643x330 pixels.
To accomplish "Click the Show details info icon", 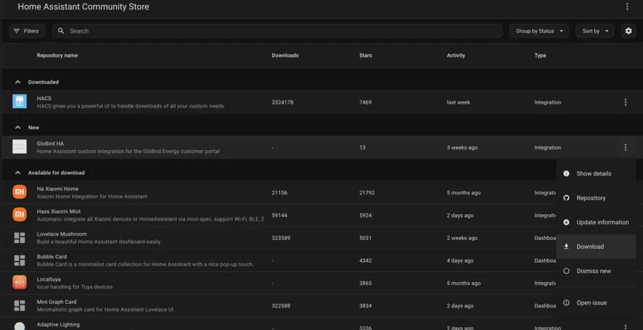I will coord(566,173).
